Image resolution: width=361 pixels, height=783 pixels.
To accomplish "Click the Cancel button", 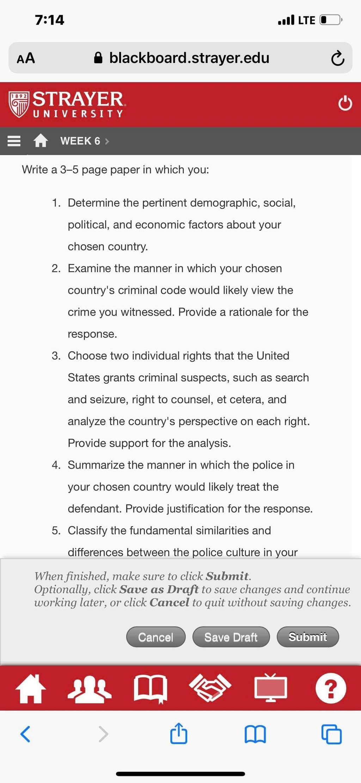I will 156,637.
